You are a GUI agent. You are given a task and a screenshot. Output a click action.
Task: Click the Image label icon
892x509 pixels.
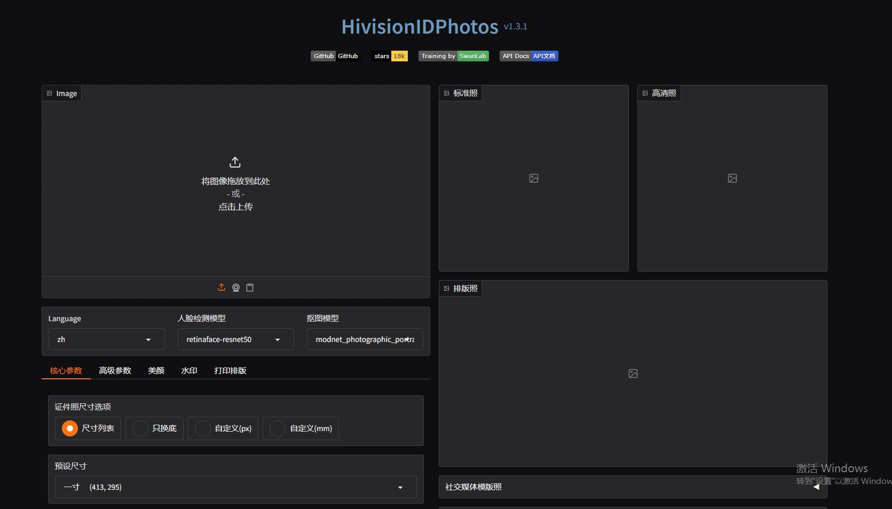(50, 93)
